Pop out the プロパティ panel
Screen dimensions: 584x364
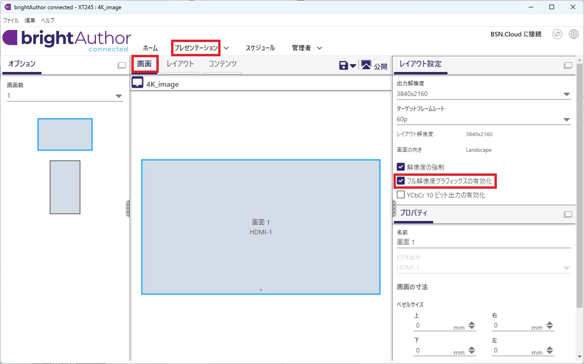(568, 214)
